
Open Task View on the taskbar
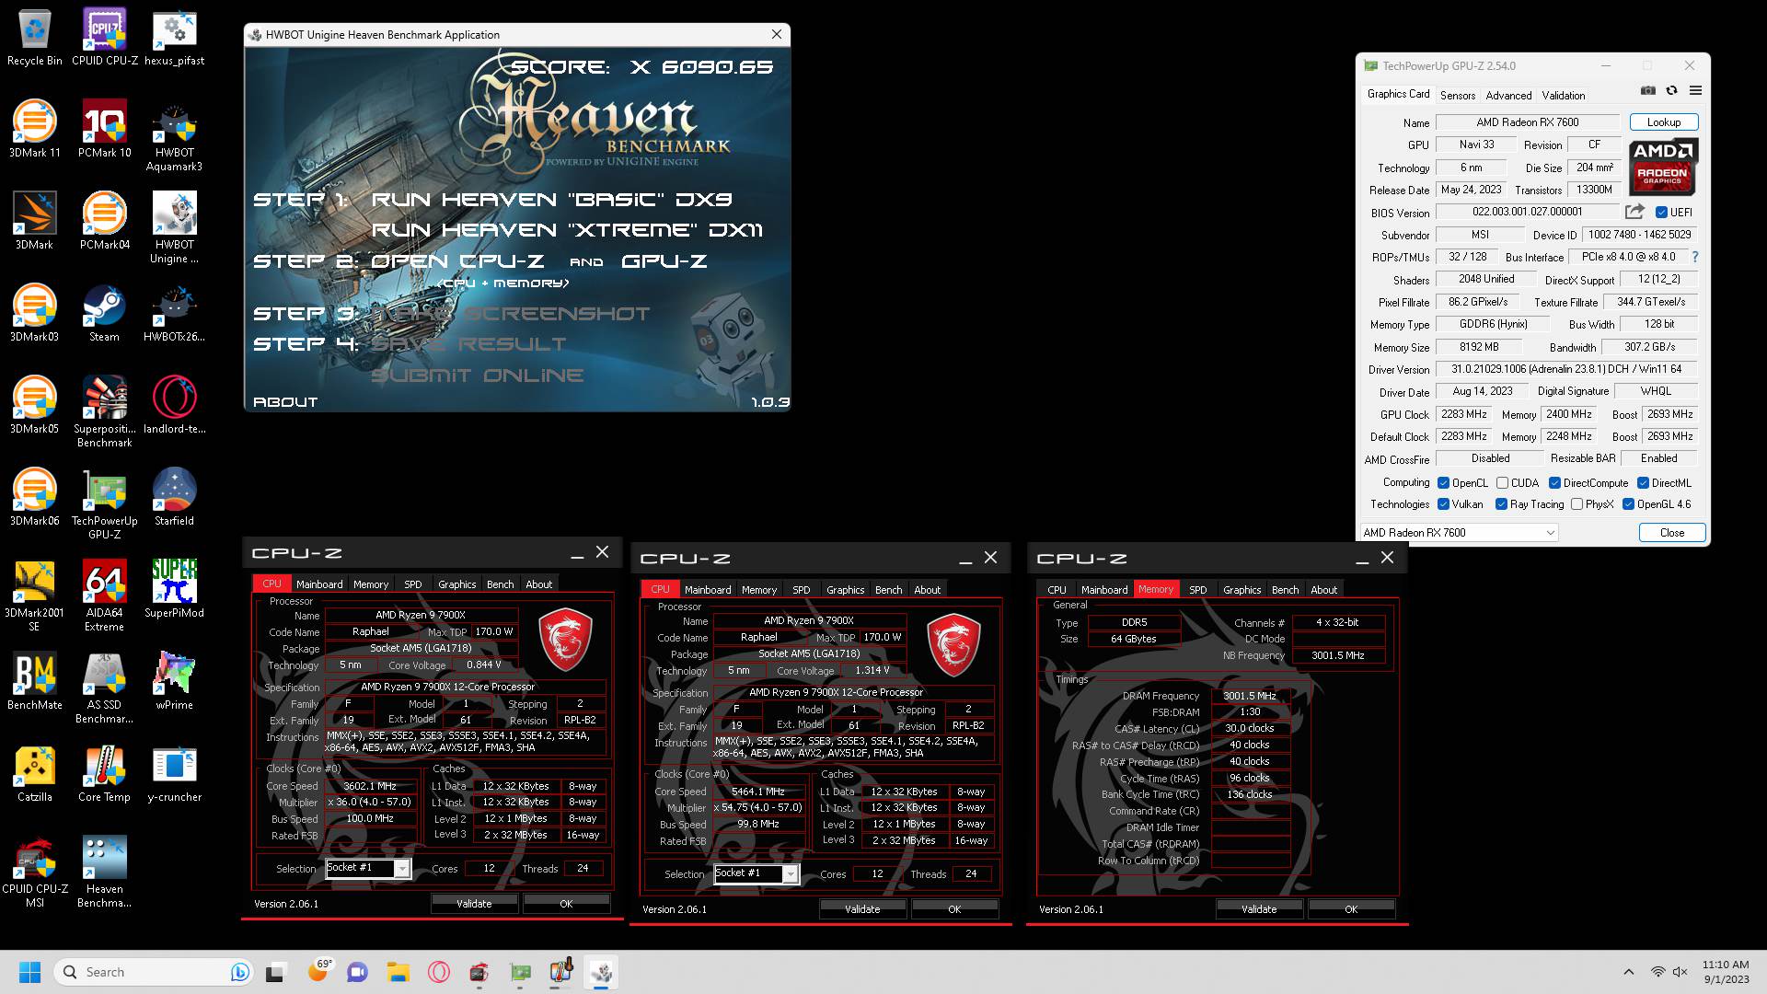coord(275,972)
